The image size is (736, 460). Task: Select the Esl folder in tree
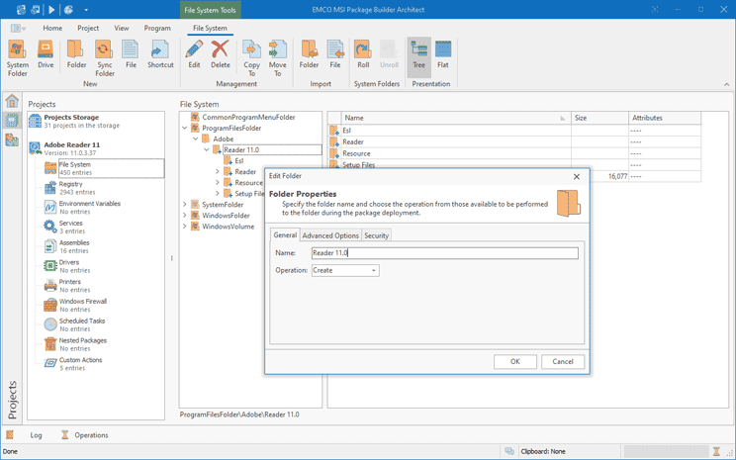coord(239,161)
